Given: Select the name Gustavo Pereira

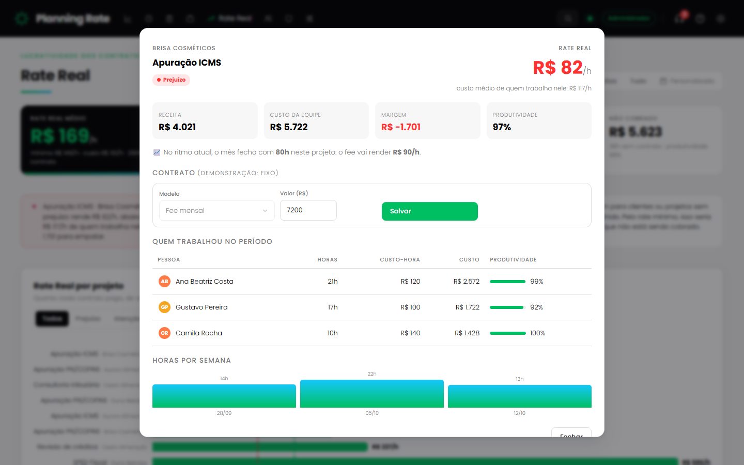Looking at the screenshot, I should tap(202, 307).
